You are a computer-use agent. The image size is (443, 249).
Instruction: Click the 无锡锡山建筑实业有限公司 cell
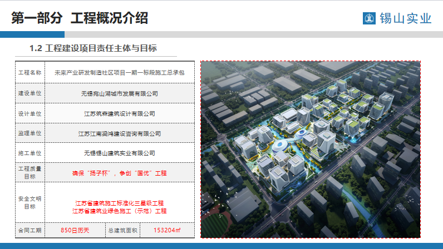(119, 153)
